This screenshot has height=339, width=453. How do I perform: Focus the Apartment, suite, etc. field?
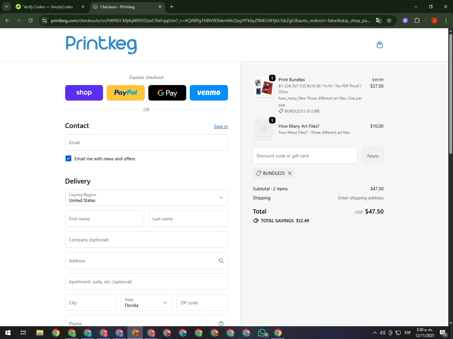146,281
